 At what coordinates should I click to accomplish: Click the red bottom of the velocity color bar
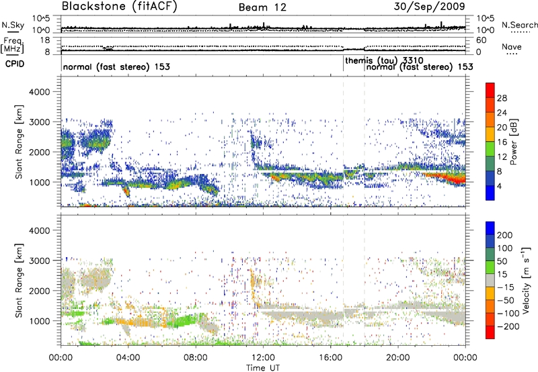(490, 332)
